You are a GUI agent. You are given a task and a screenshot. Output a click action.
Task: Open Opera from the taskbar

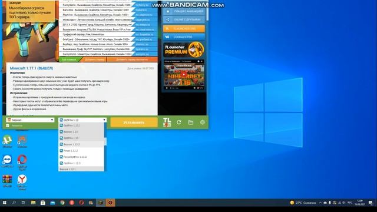tap(81, 203)
